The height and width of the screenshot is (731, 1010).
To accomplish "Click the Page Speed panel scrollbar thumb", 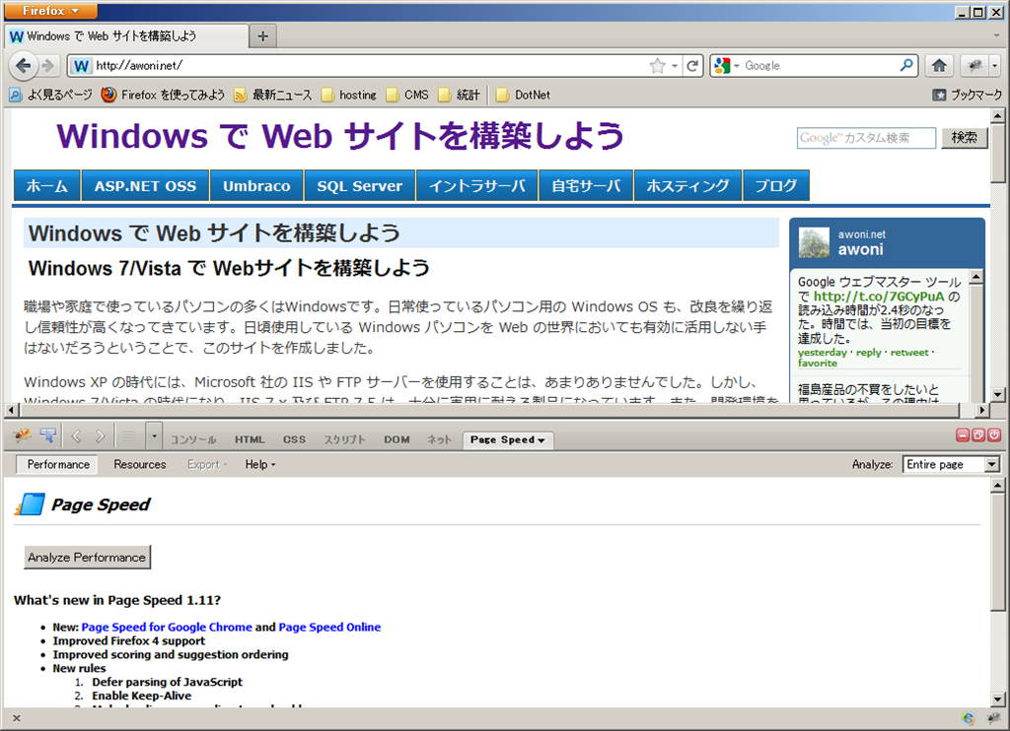I will tap(997, 552).
